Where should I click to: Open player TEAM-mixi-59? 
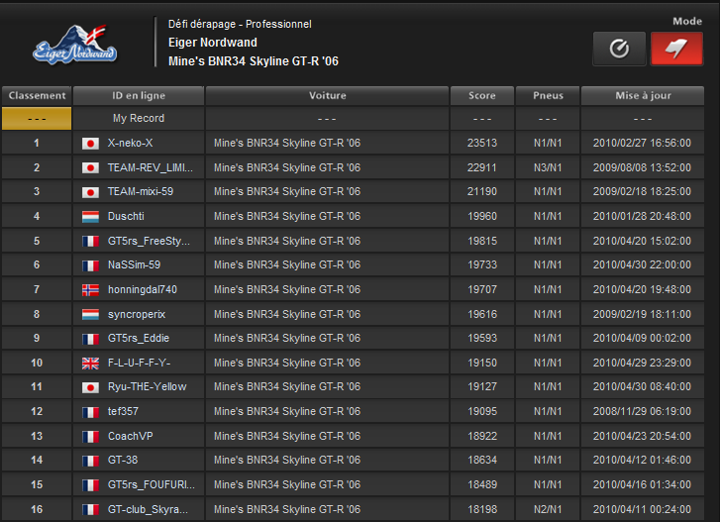coord(140,192)
